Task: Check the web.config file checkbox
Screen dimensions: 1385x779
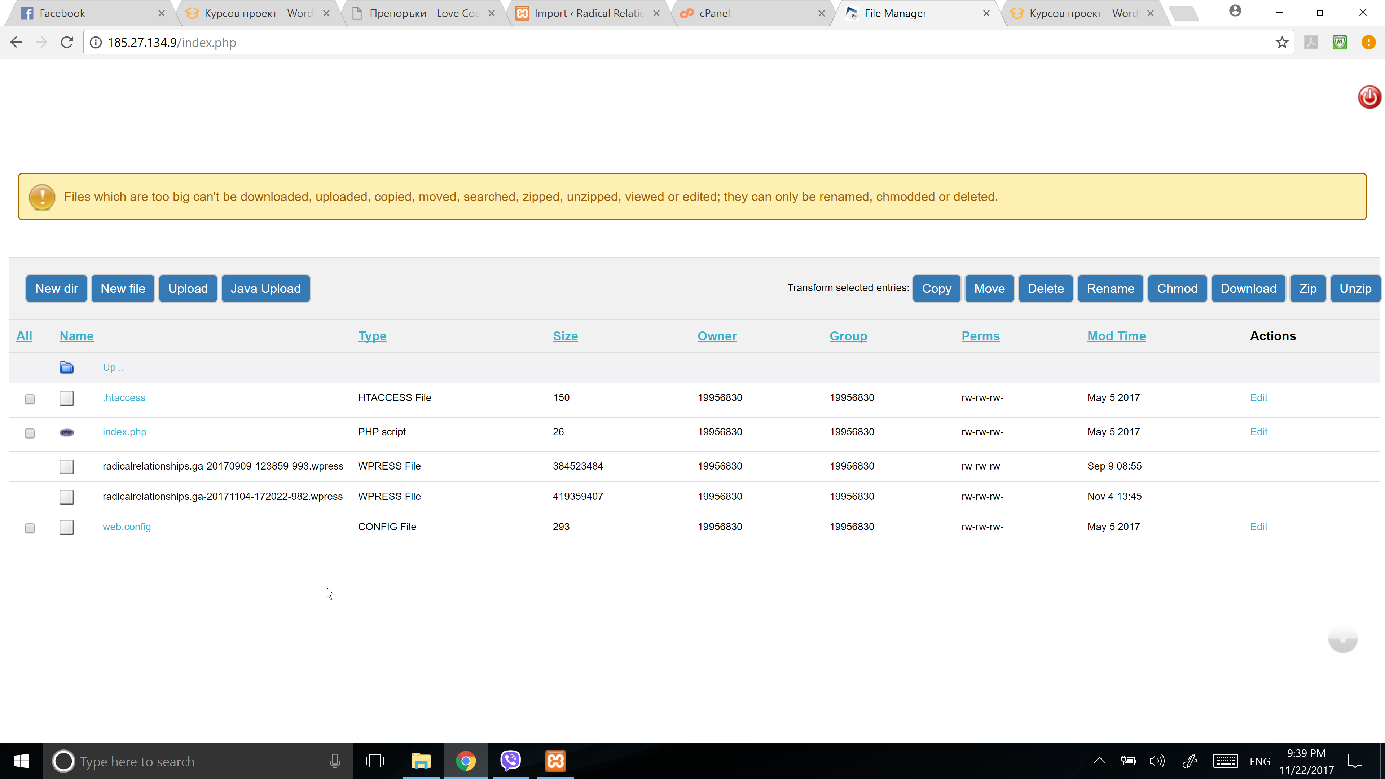Action: pyautogui.click(x=30, y=528)
